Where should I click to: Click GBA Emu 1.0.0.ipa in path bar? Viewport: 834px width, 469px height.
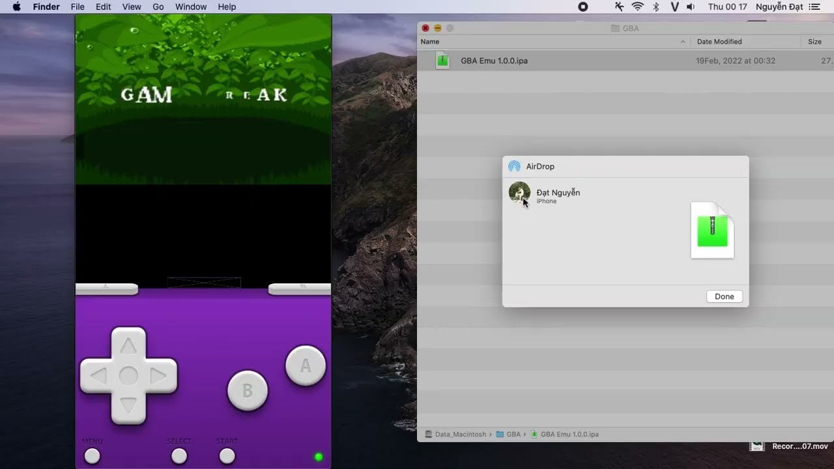click(565, 434)
